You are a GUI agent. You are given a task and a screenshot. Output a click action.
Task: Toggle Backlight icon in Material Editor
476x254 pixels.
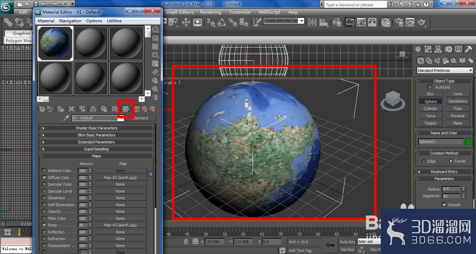click(155, 38)
